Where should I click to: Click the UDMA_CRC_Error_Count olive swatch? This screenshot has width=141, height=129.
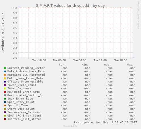(5, 116)
